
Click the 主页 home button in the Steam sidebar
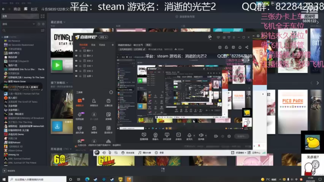(20, 16)
